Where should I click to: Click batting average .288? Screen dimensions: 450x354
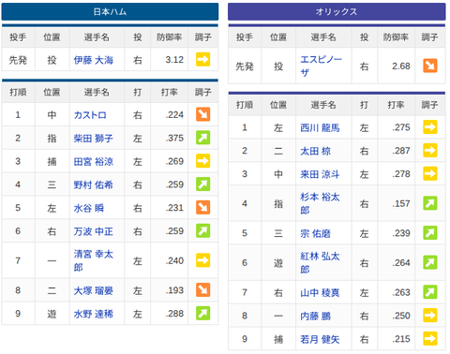(x=174, y=314)
